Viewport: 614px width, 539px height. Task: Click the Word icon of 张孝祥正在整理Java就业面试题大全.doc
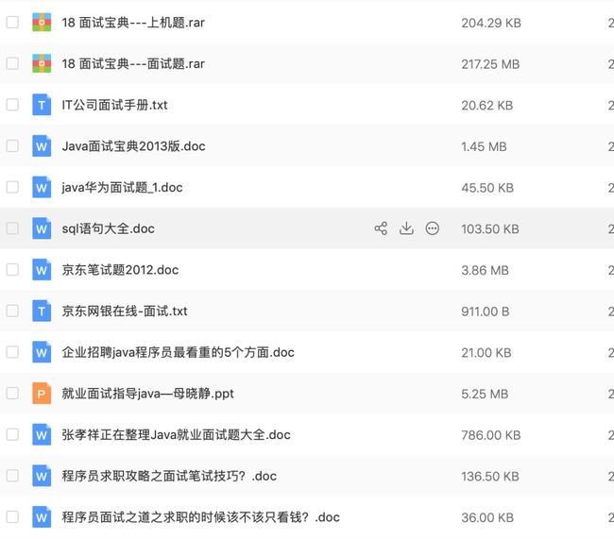point(42,434)
